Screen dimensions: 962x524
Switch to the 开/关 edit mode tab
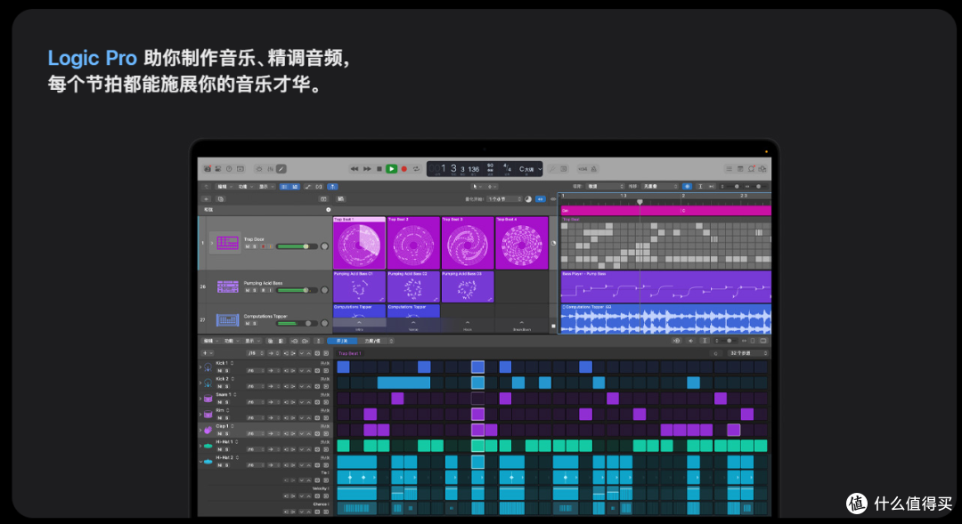pos(343,341)
